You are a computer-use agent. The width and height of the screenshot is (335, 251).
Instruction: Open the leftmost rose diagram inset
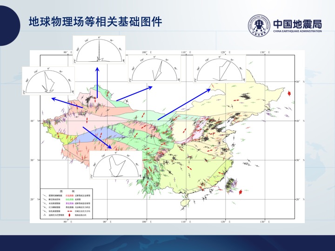pyautogui.click(x=48, y=81)
